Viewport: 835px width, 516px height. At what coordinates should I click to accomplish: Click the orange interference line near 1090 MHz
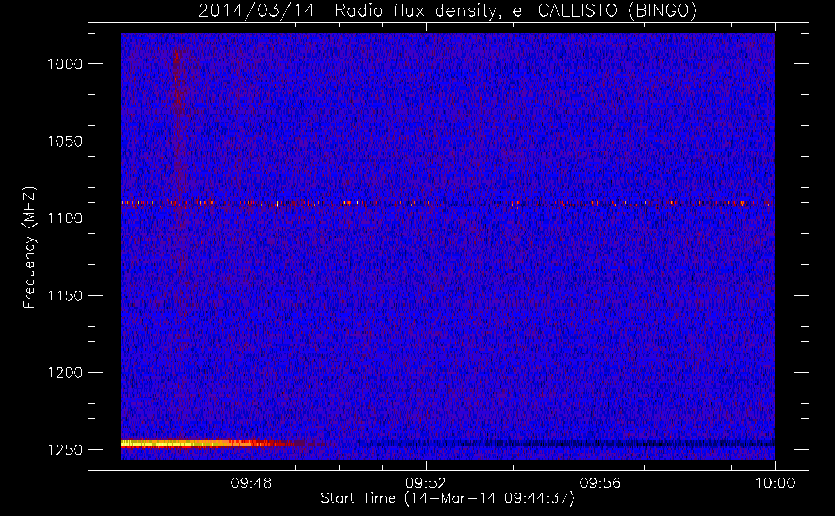448,203
